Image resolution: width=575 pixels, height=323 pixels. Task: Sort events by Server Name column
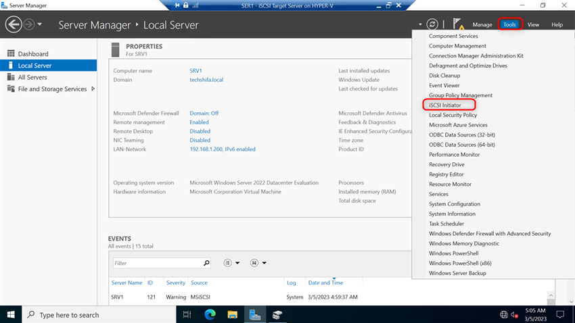127,282
